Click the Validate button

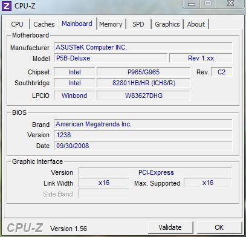[170, 227]
